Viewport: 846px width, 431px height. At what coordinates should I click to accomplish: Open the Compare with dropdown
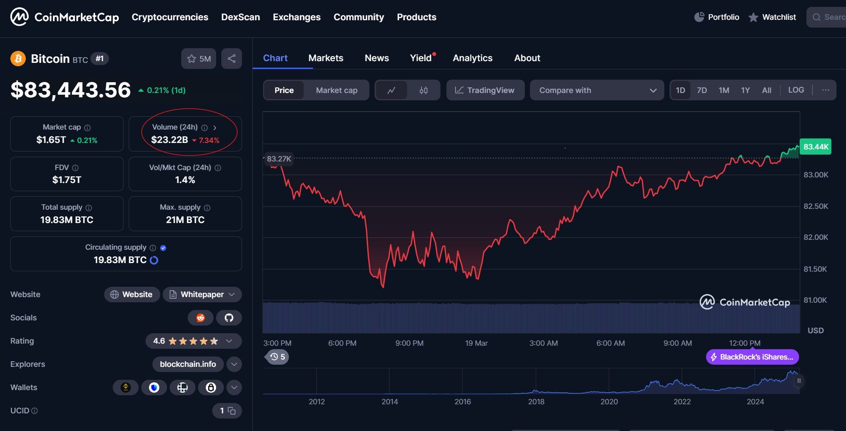(597, 90)
